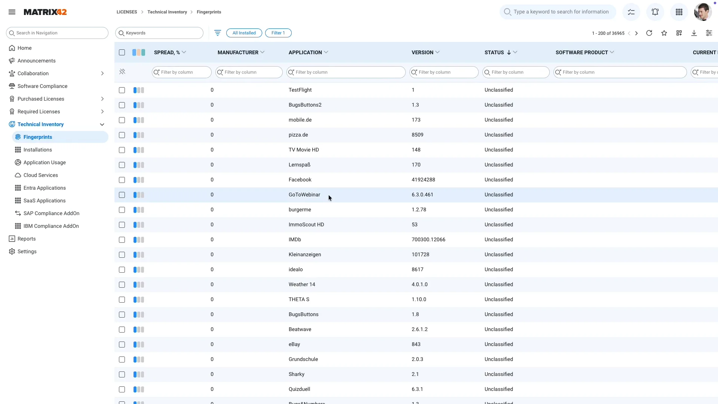718x404 pixels.
Task: Check the BugsButtons2 row checkbox
Action: click(122, 105)
